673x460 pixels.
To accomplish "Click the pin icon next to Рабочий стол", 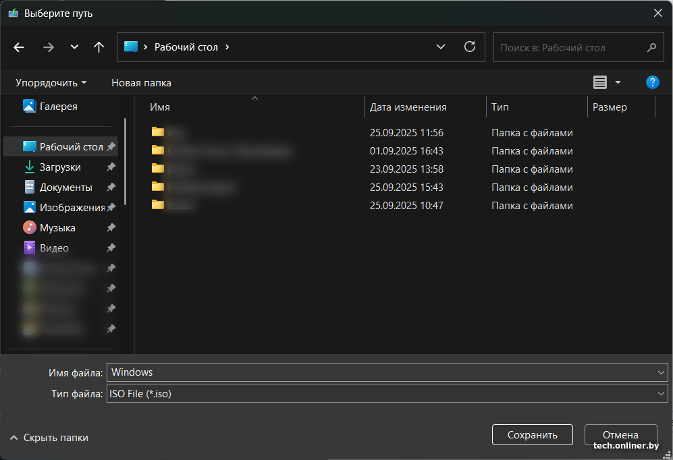I will (x=111, y=146).
